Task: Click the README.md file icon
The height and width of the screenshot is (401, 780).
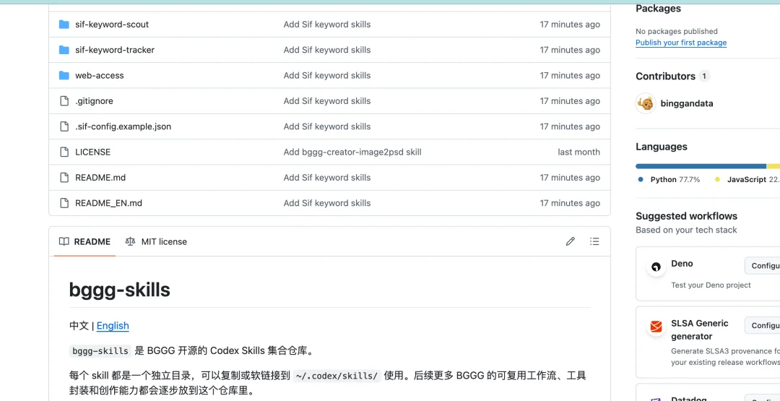Action: pos(64,178)
